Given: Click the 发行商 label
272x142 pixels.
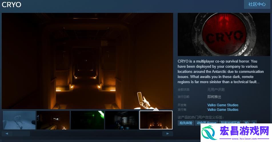Looking at the screenshot, I should click(x=182, y=110).
